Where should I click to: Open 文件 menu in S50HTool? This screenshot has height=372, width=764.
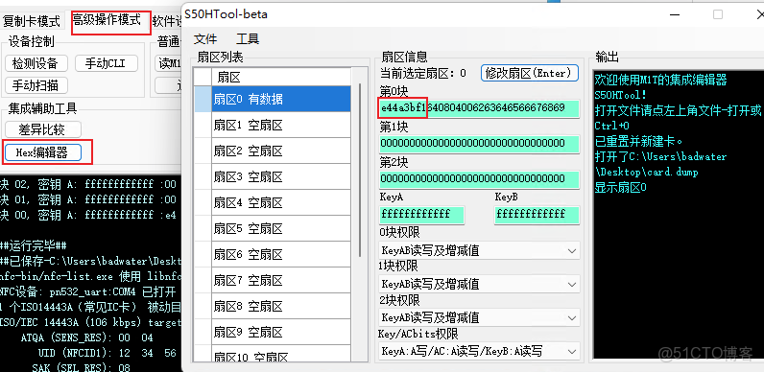(205, 39)
